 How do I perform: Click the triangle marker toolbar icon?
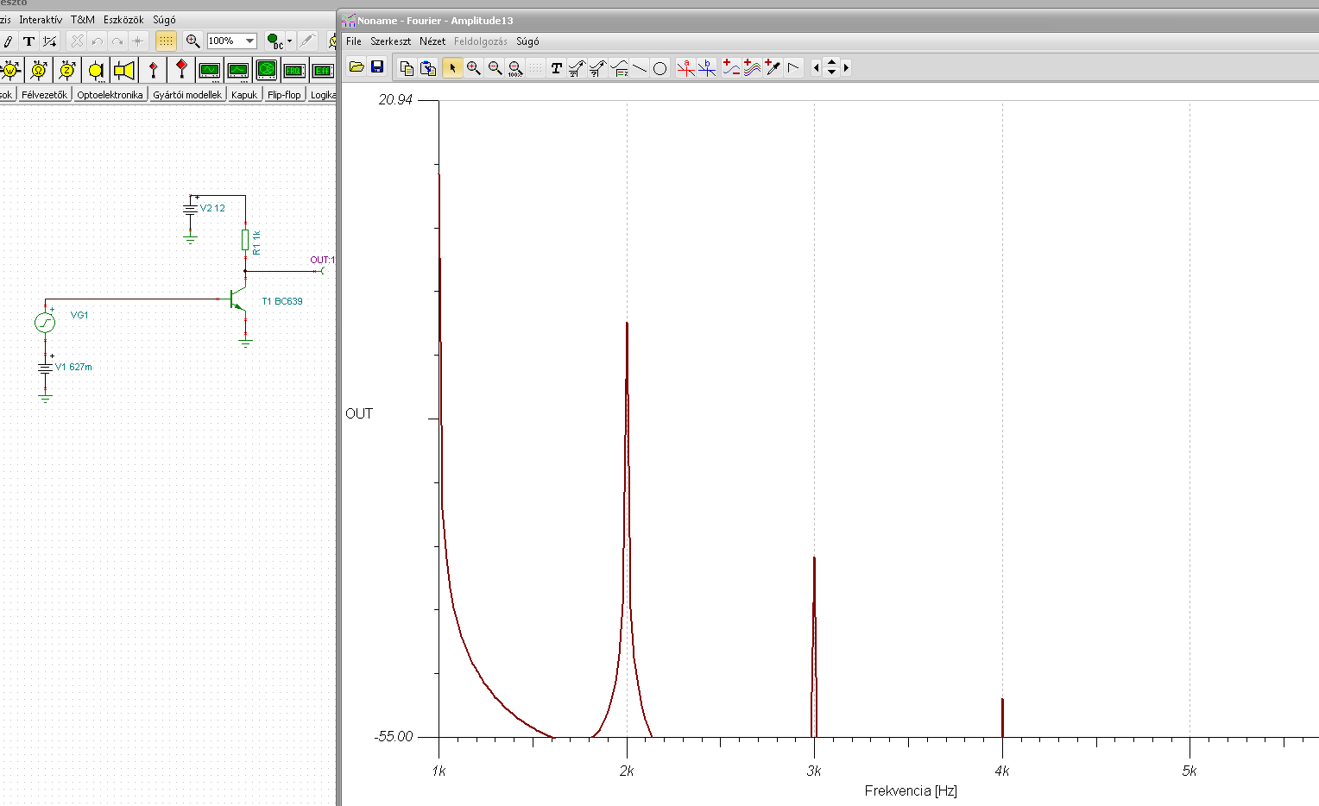click(x=794, y=68)
